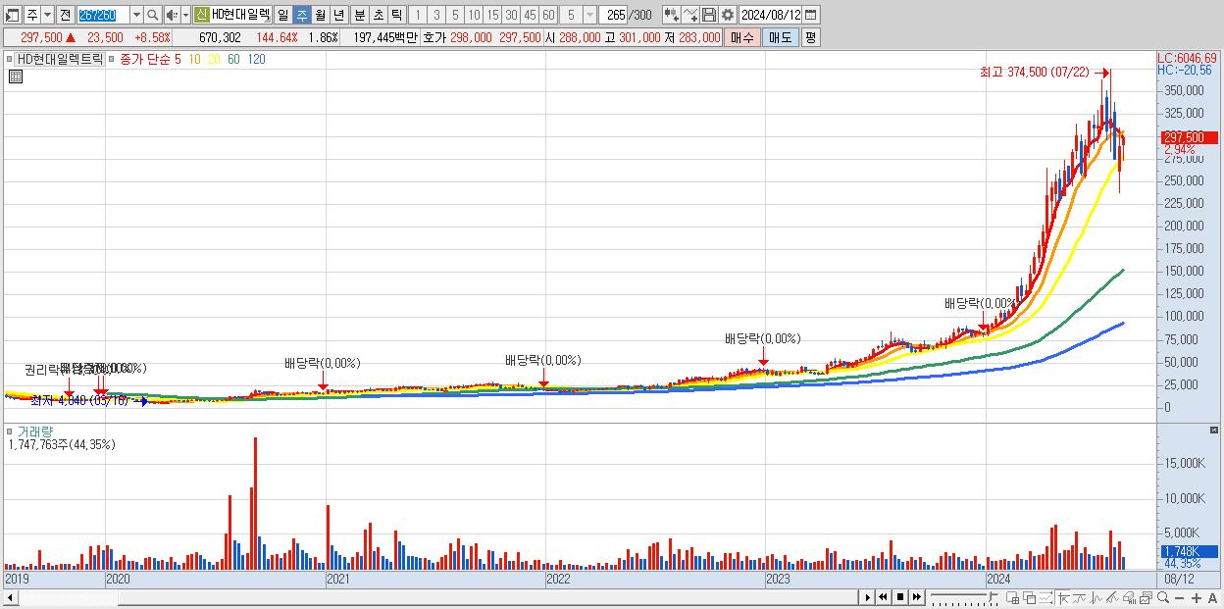Select the 60 interval button
Viewport: 1224px width, 609px height.
pyautogui.click(x=548, y=15)
